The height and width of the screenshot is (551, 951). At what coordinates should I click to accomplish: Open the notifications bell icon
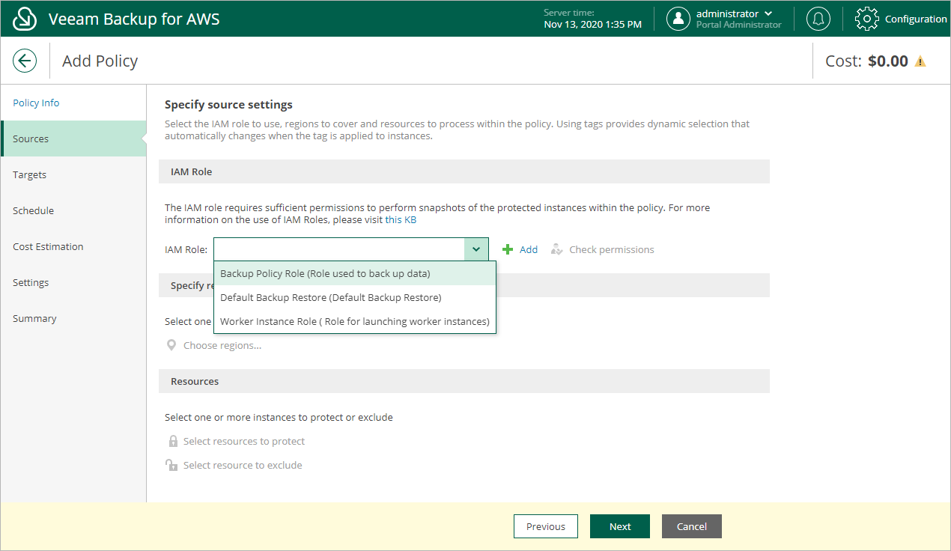click(x=818, y=19)
